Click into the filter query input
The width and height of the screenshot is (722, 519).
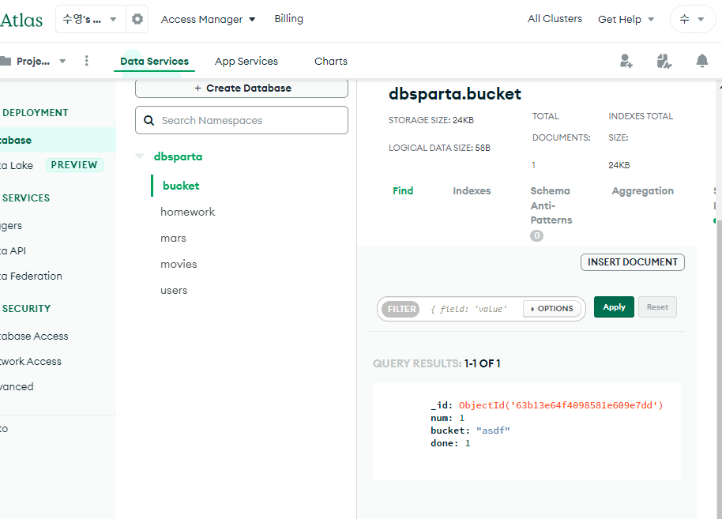tap(472, 309)
